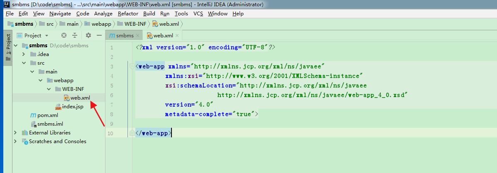
Task: Expand Scratches and Consoles node
Action: click(15, 141)
